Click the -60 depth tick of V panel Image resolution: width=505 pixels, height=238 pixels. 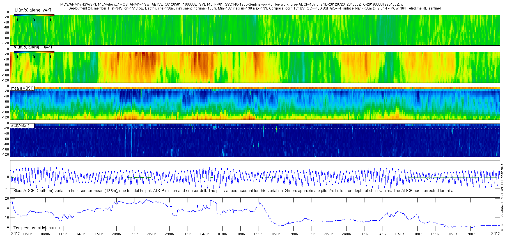pyautogui.click(x=6, y=65)
